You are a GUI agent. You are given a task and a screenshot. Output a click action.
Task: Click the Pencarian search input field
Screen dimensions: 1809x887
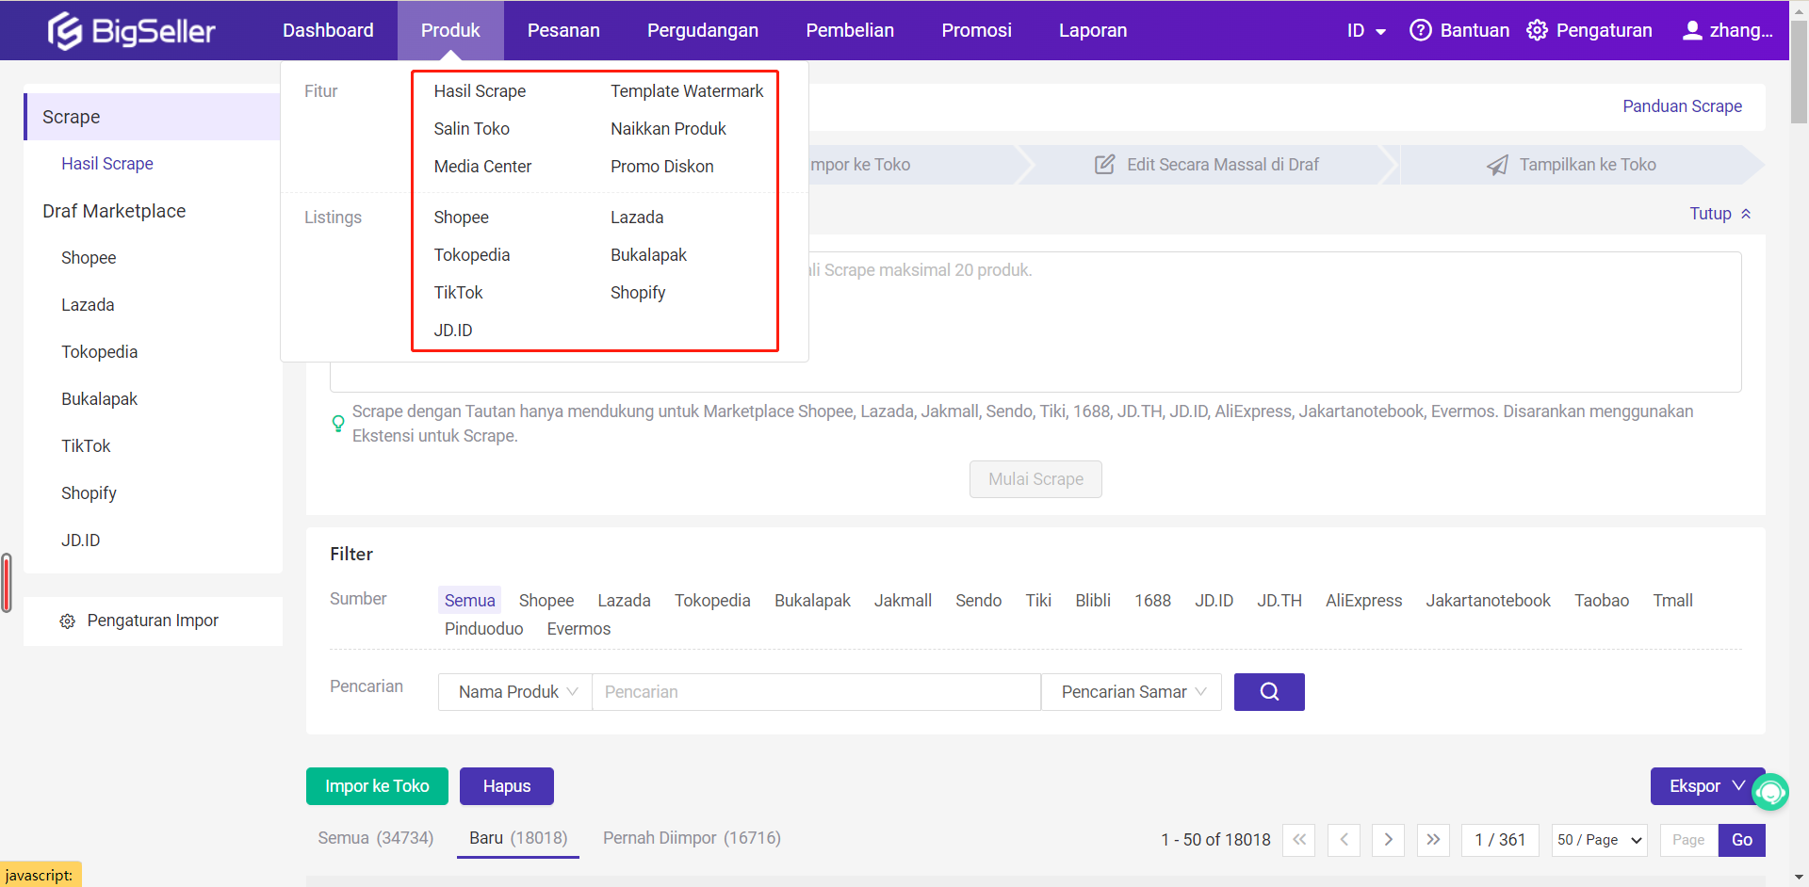click(816, 692)
